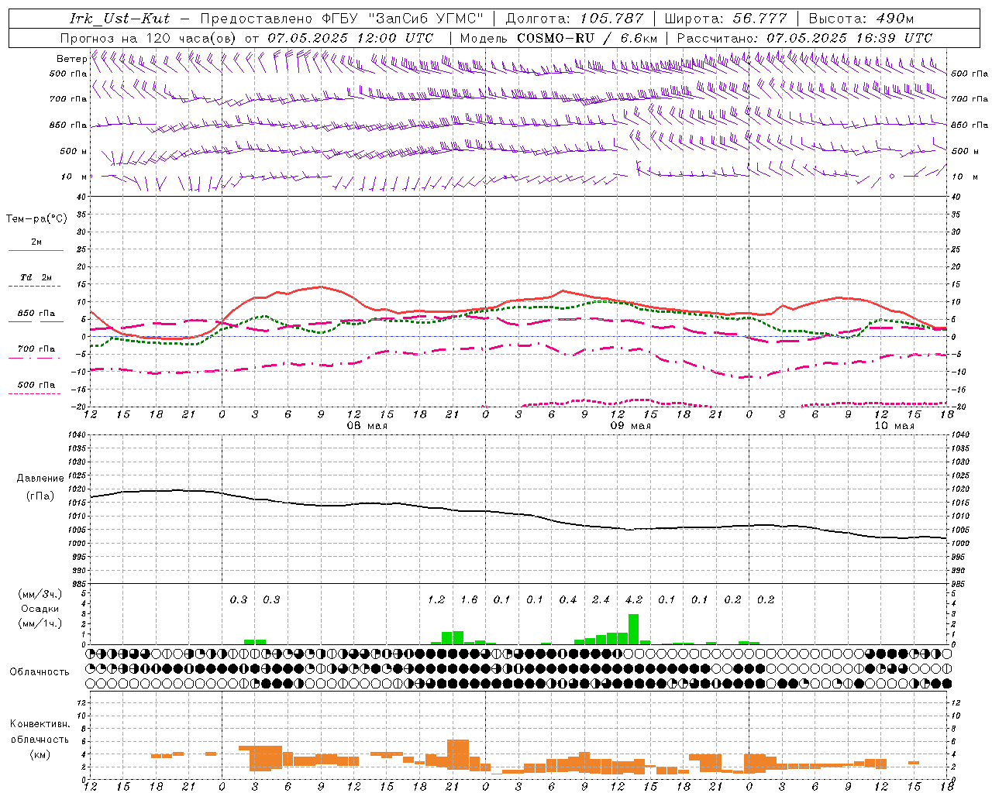992x793 pixels.
Task: Click the 'Ветер' wind panel label
Action: coord(71,59)
